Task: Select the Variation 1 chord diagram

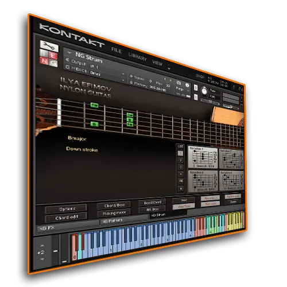Action: pyautogui.click(x=203, y=157)
